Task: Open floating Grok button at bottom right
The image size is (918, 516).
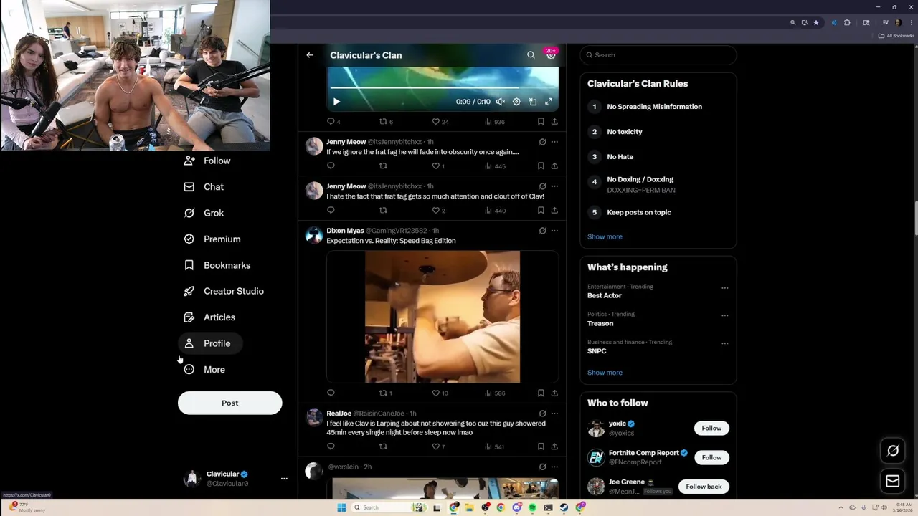Action: (x=893, y=451)
